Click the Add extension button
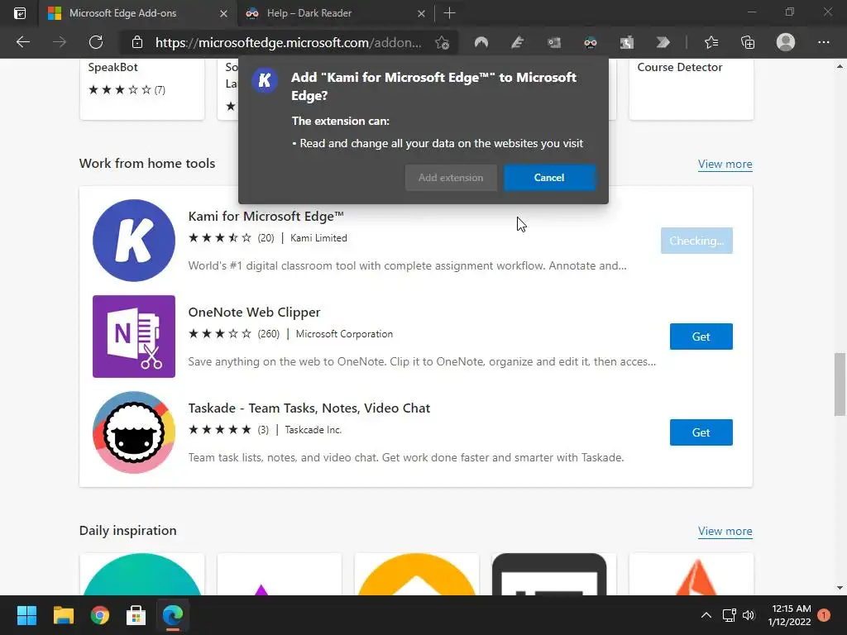This screenshot has height=635, width=847. click(x=451, y=178)
